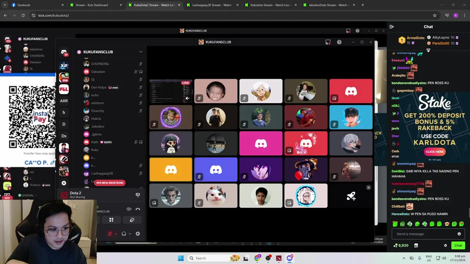Screen dimensions: 470x264
Task: Open the channel points shop icon
Action: (x=416, y=246)
